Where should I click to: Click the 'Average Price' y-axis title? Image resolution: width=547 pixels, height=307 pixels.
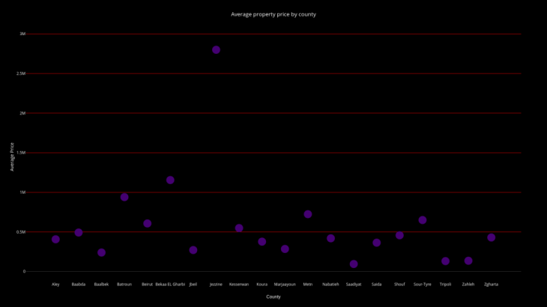point(12,156)
